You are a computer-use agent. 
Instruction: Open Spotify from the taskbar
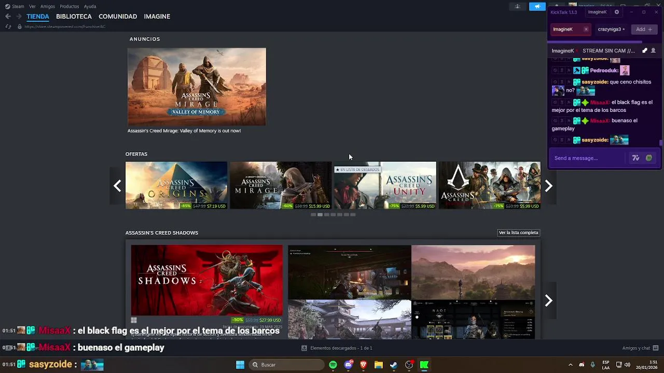[333, 365]
